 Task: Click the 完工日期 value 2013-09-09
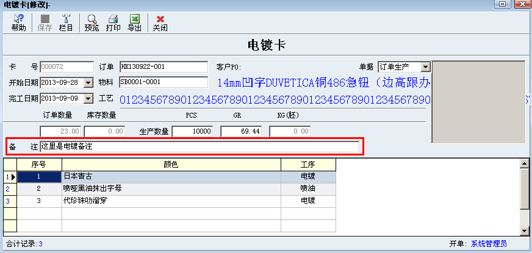(x=62, y=99)
